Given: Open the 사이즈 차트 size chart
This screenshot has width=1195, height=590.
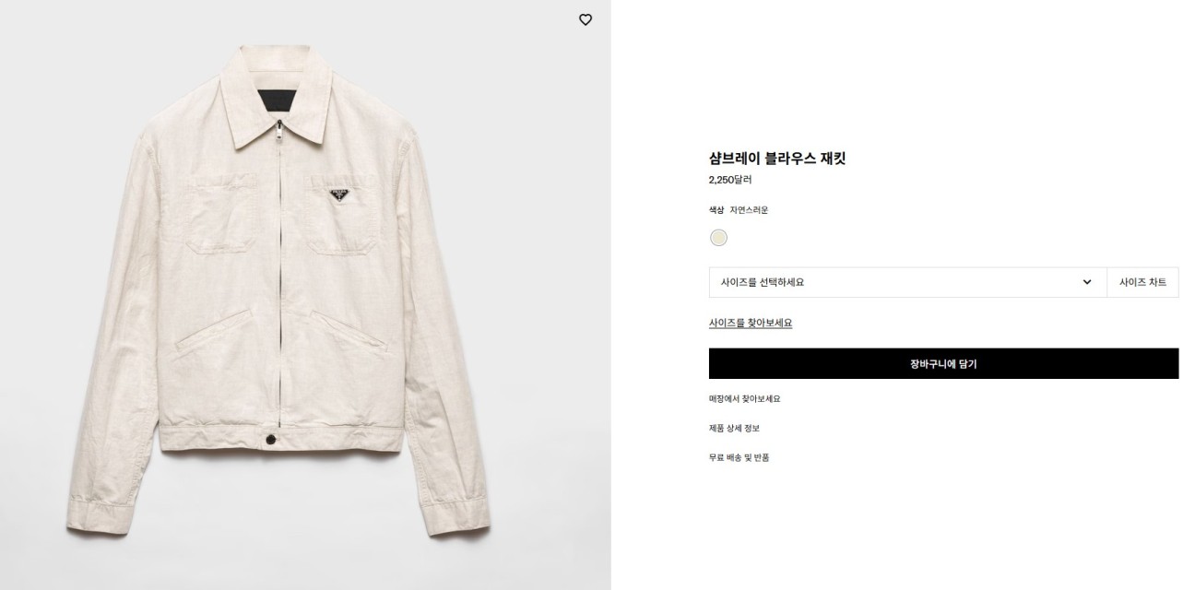Looking at the screenshot, I should pos(1142,282).
